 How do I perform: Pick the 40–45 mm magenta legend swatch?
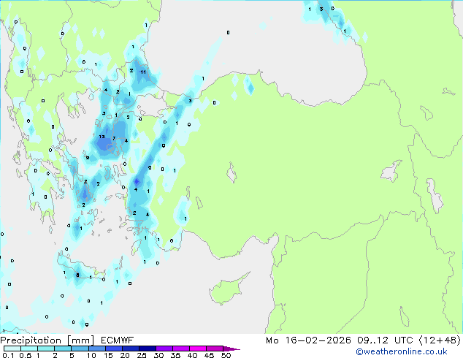tap(198, 349)
